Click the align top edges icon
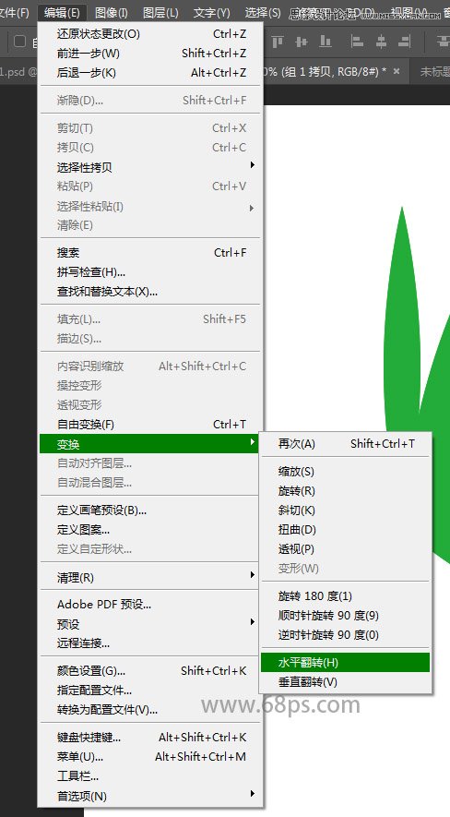Image resolution: width=450 pixels, height=817 pixels. pos(278,42)
